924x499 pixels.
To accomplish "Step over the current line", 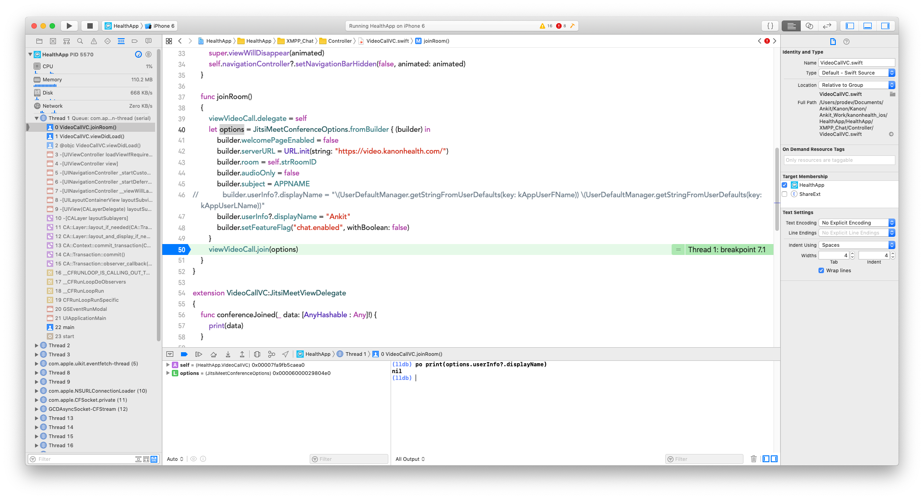I will click(x=213, y=354).
